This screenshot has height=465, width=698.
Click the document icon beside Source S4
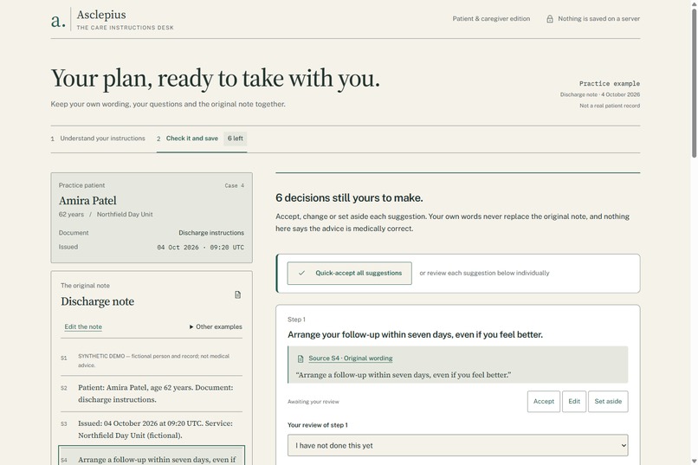[x=301, y=358]
